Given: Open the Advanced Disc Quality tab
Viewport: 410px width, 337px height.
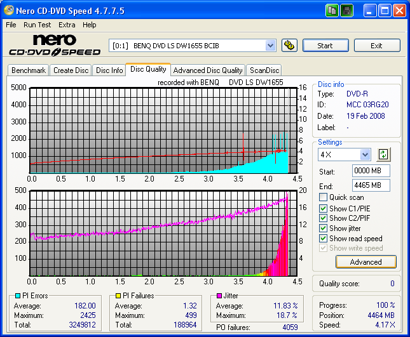Looking at the screenshot, I should [x=208, y=70].
